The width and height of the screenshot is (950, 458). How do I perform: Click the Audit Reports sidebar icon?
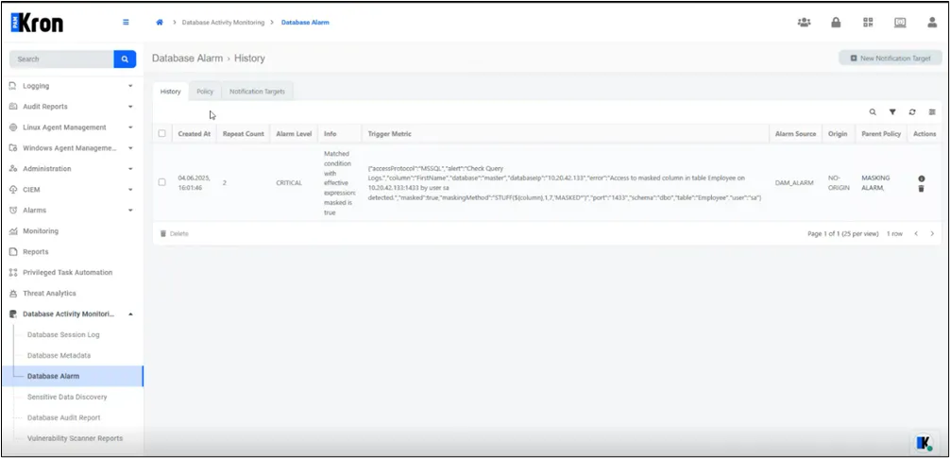click(x=13, y=107)
